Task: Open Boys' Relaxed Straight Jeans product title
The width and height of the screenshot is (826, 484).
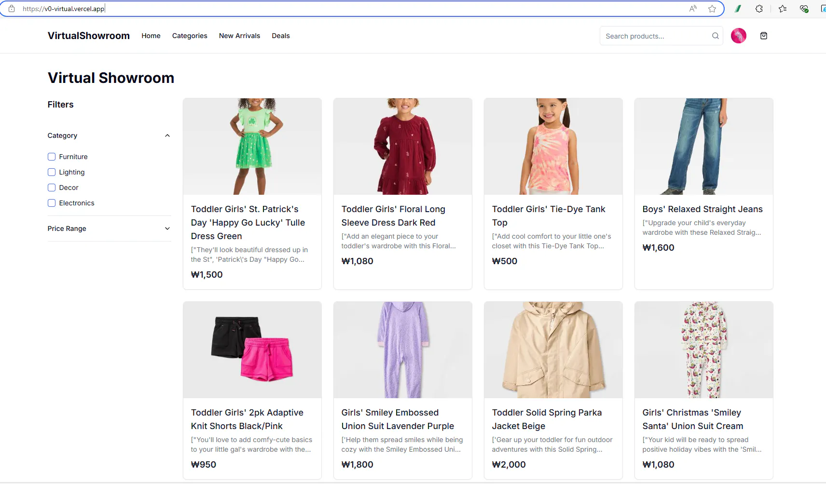Action: (702, 209)
